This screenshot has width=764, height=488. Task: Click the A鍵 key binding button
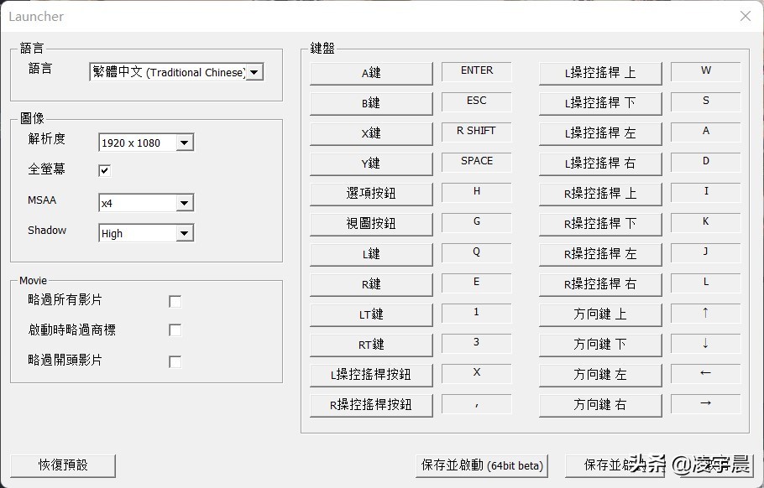371,73
